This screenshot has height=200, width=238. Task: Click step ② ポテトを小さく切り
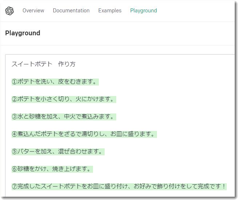pyautogui.click(x=64, y=99)
